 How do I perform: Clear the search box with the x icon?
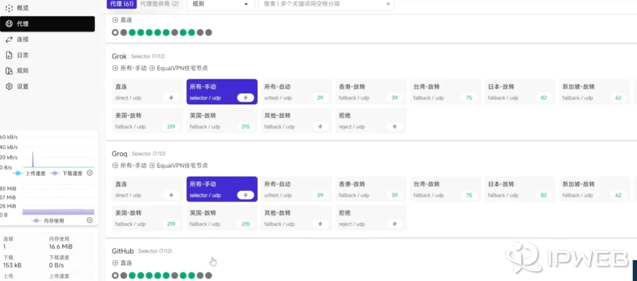click(388, 4)
